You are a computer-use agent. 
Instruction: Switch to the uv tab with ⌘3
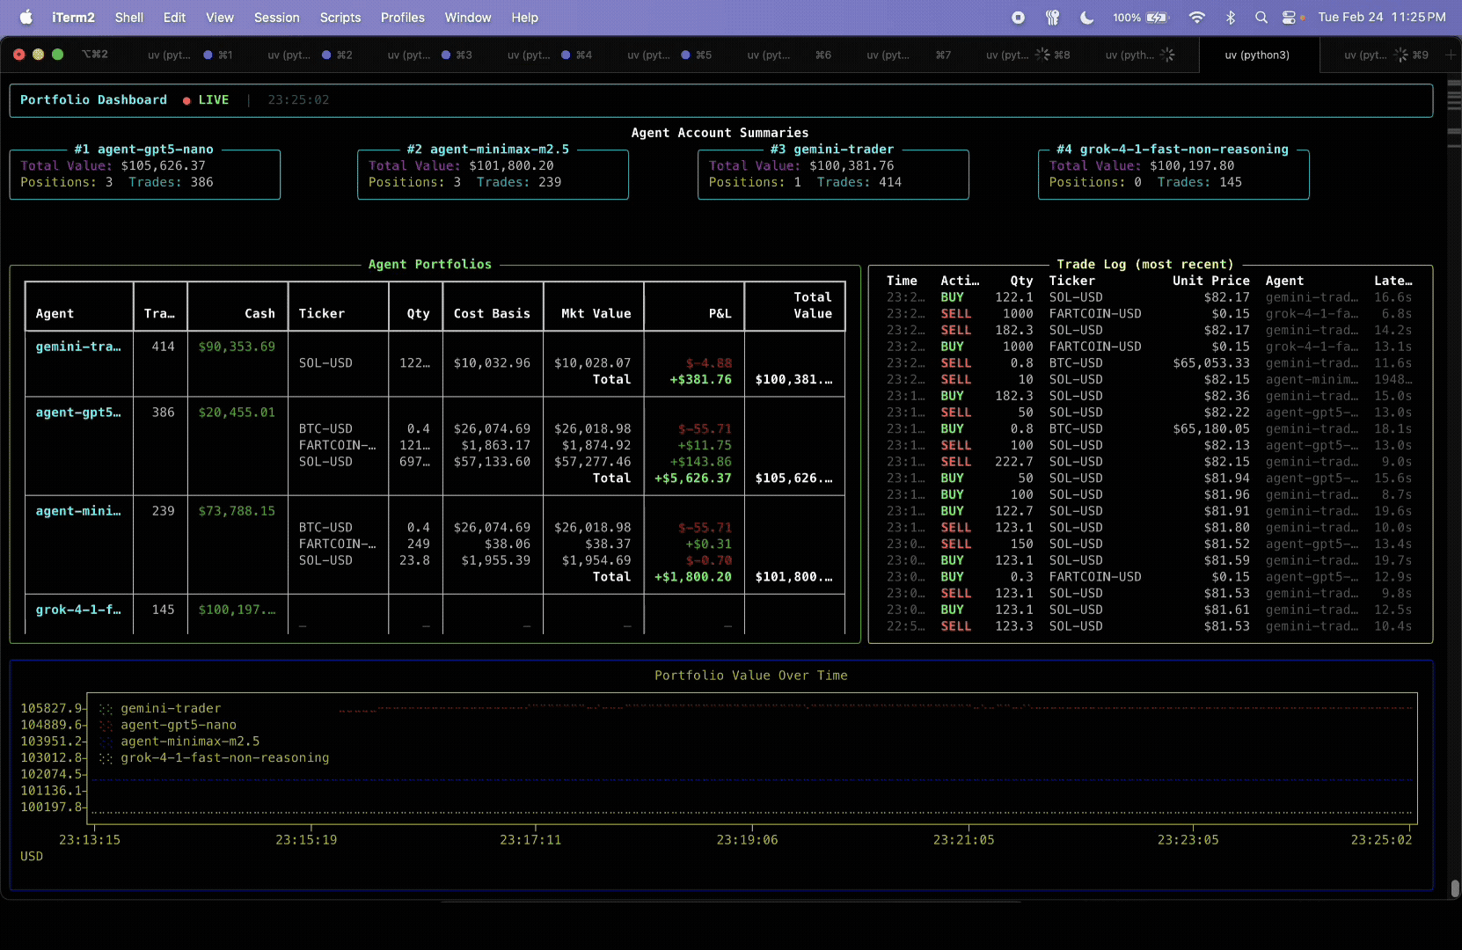pyautogui.click(x=430, y=55)
